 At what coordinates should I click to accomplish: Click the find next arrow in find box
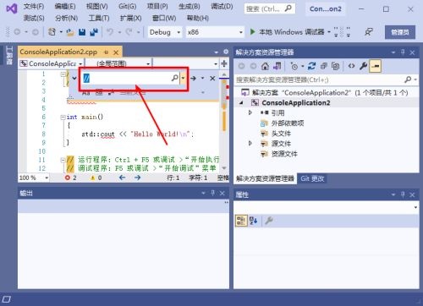pos(193,78)
